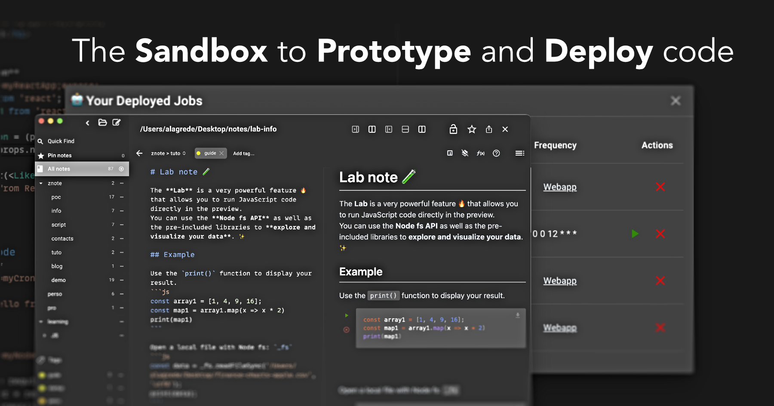Image resolution: width=774 pixels, height=406 pixels.
Task: Click the small square icon left of the layers icon
Action: pyautogui.click(x=450, y=153)
